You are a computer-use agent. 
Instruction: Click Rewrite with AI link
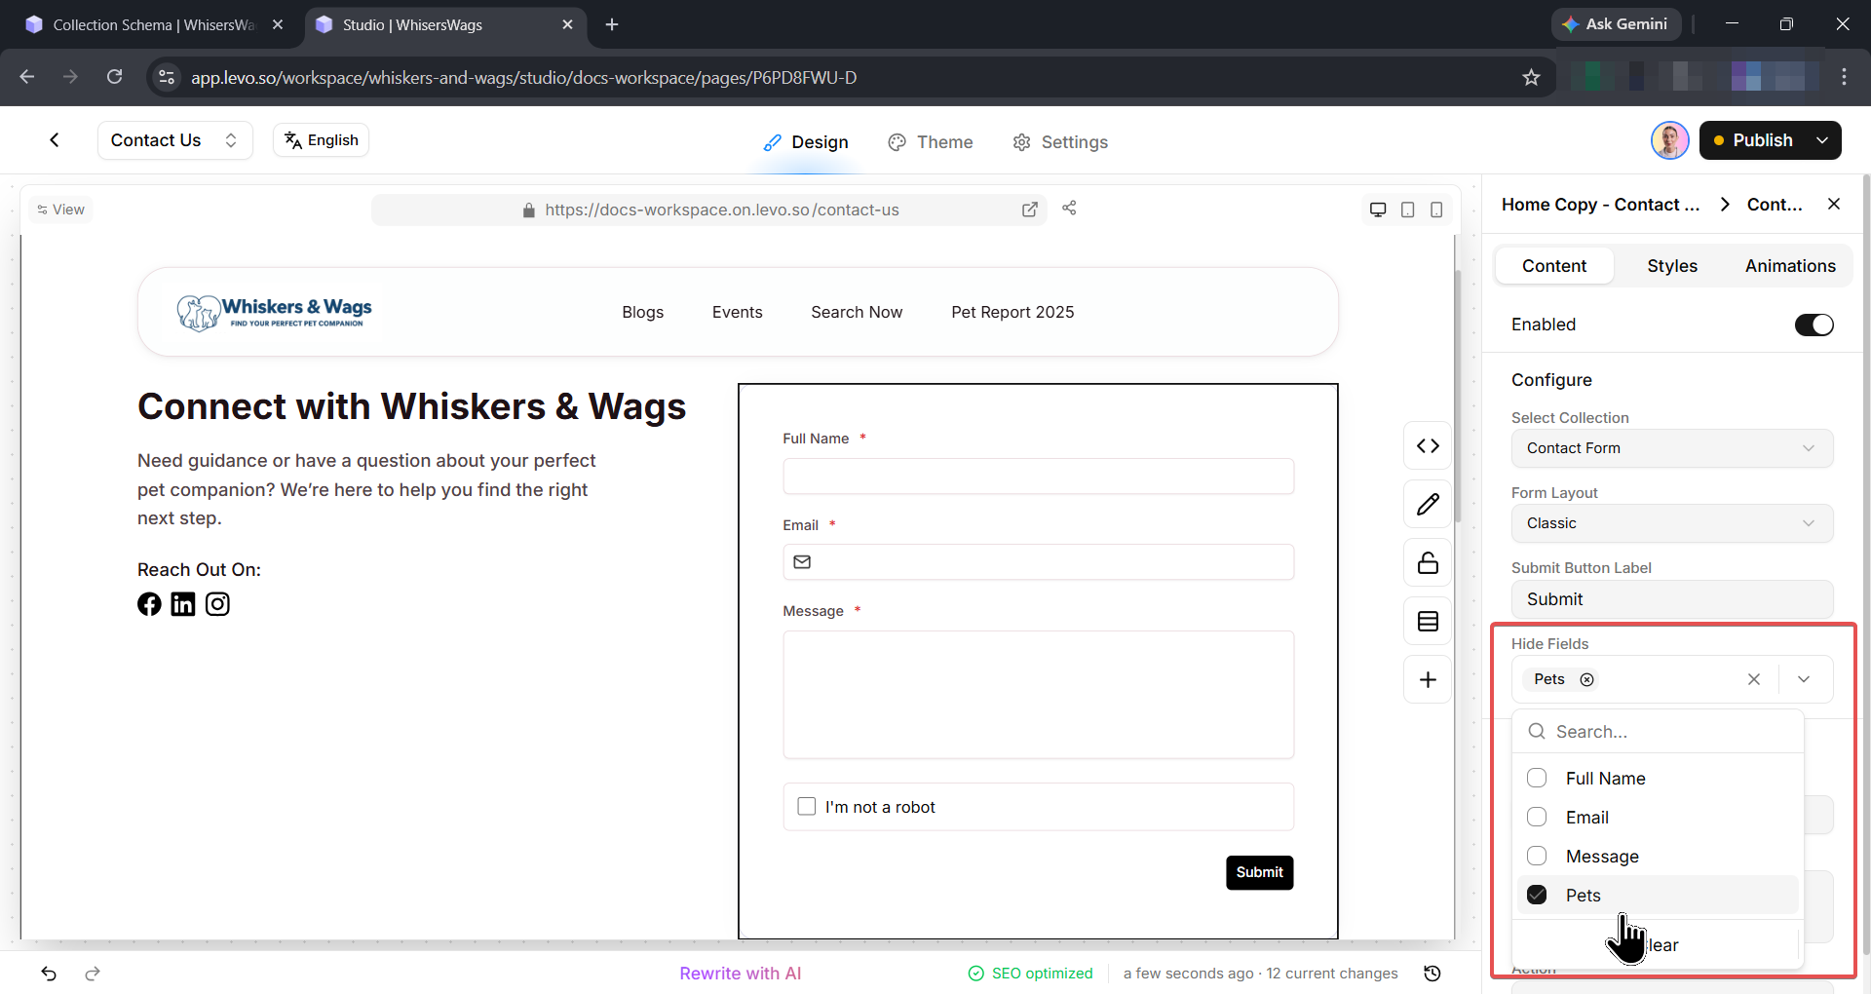[741, 974]
